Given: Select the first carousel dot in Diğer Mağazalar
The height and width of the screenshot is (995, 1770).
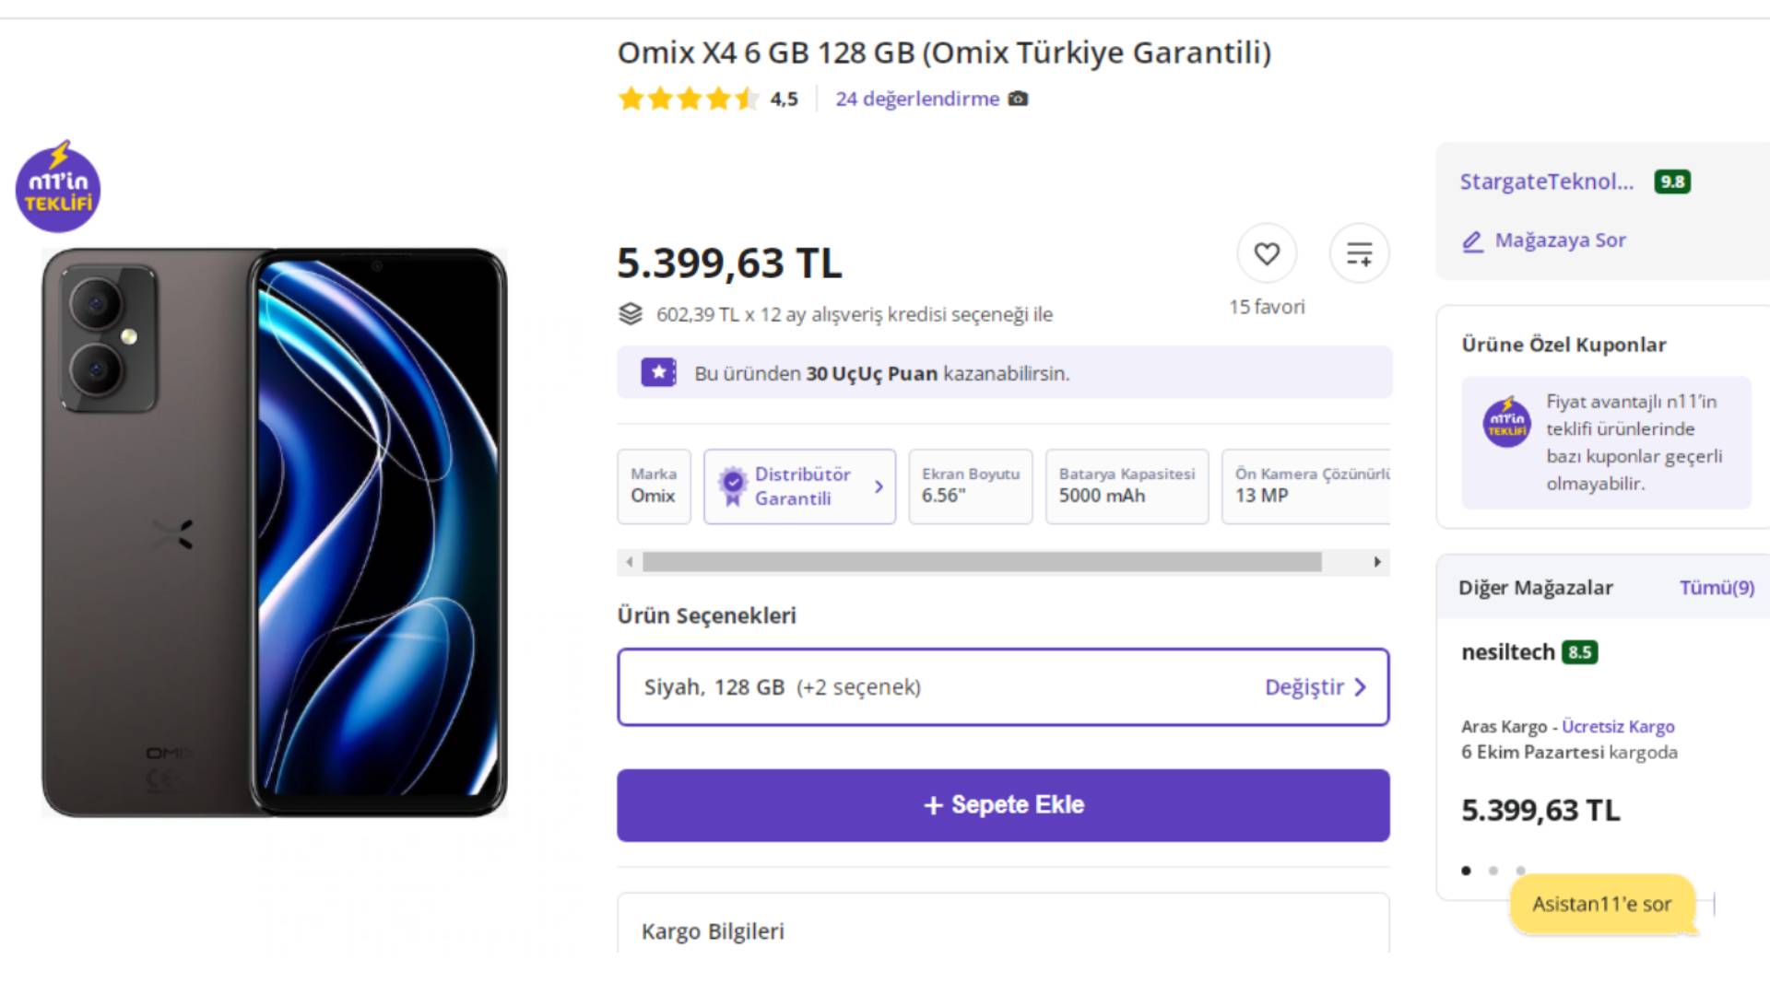Looking at the screenshot, I should [x=1466, y=871].
